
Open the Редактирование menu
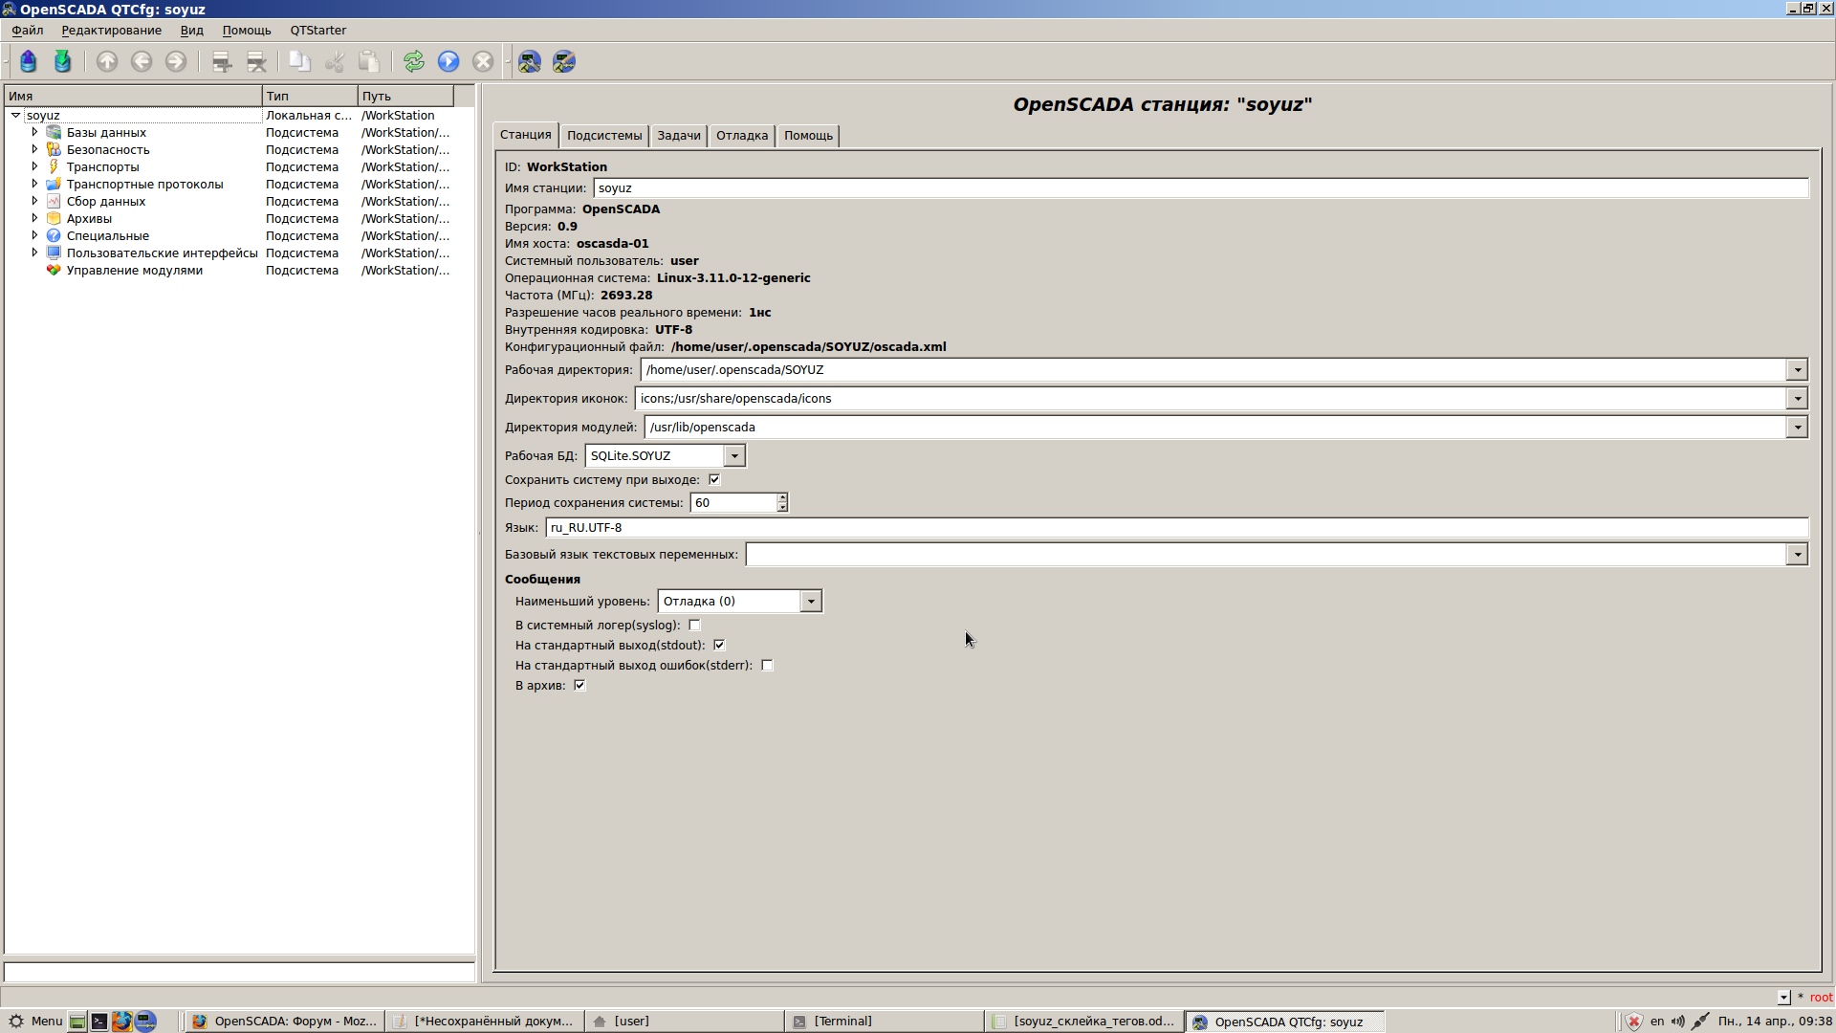click(x=111, y=31)
